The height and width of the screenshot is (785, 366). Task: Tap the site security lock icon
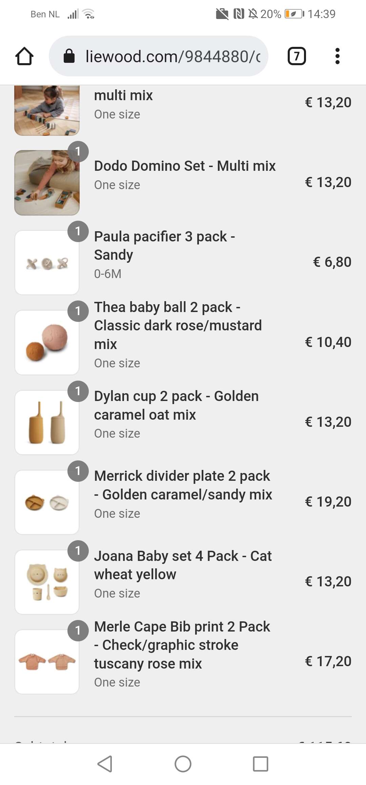click(x=69, y=56)
